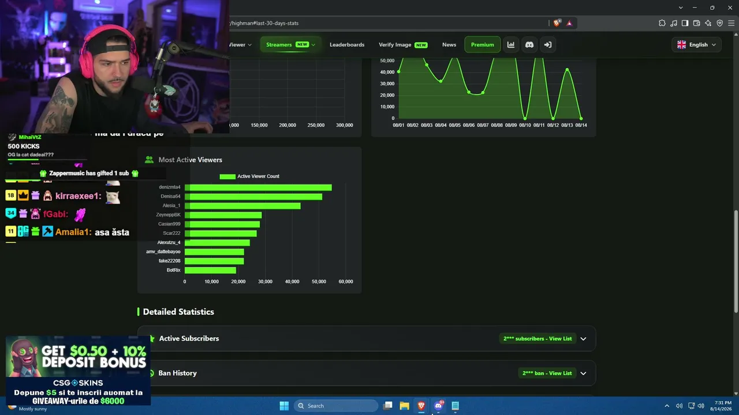The image size is (739, 415).
Task: Click the Amalia1 chat username
Action: [x=74, y=232]
